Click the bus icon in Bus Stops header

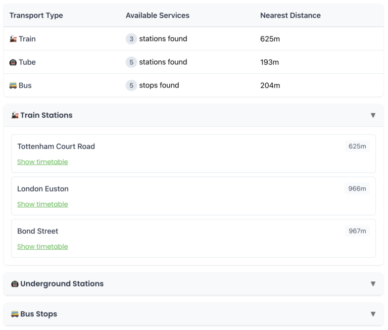(15, 314)
